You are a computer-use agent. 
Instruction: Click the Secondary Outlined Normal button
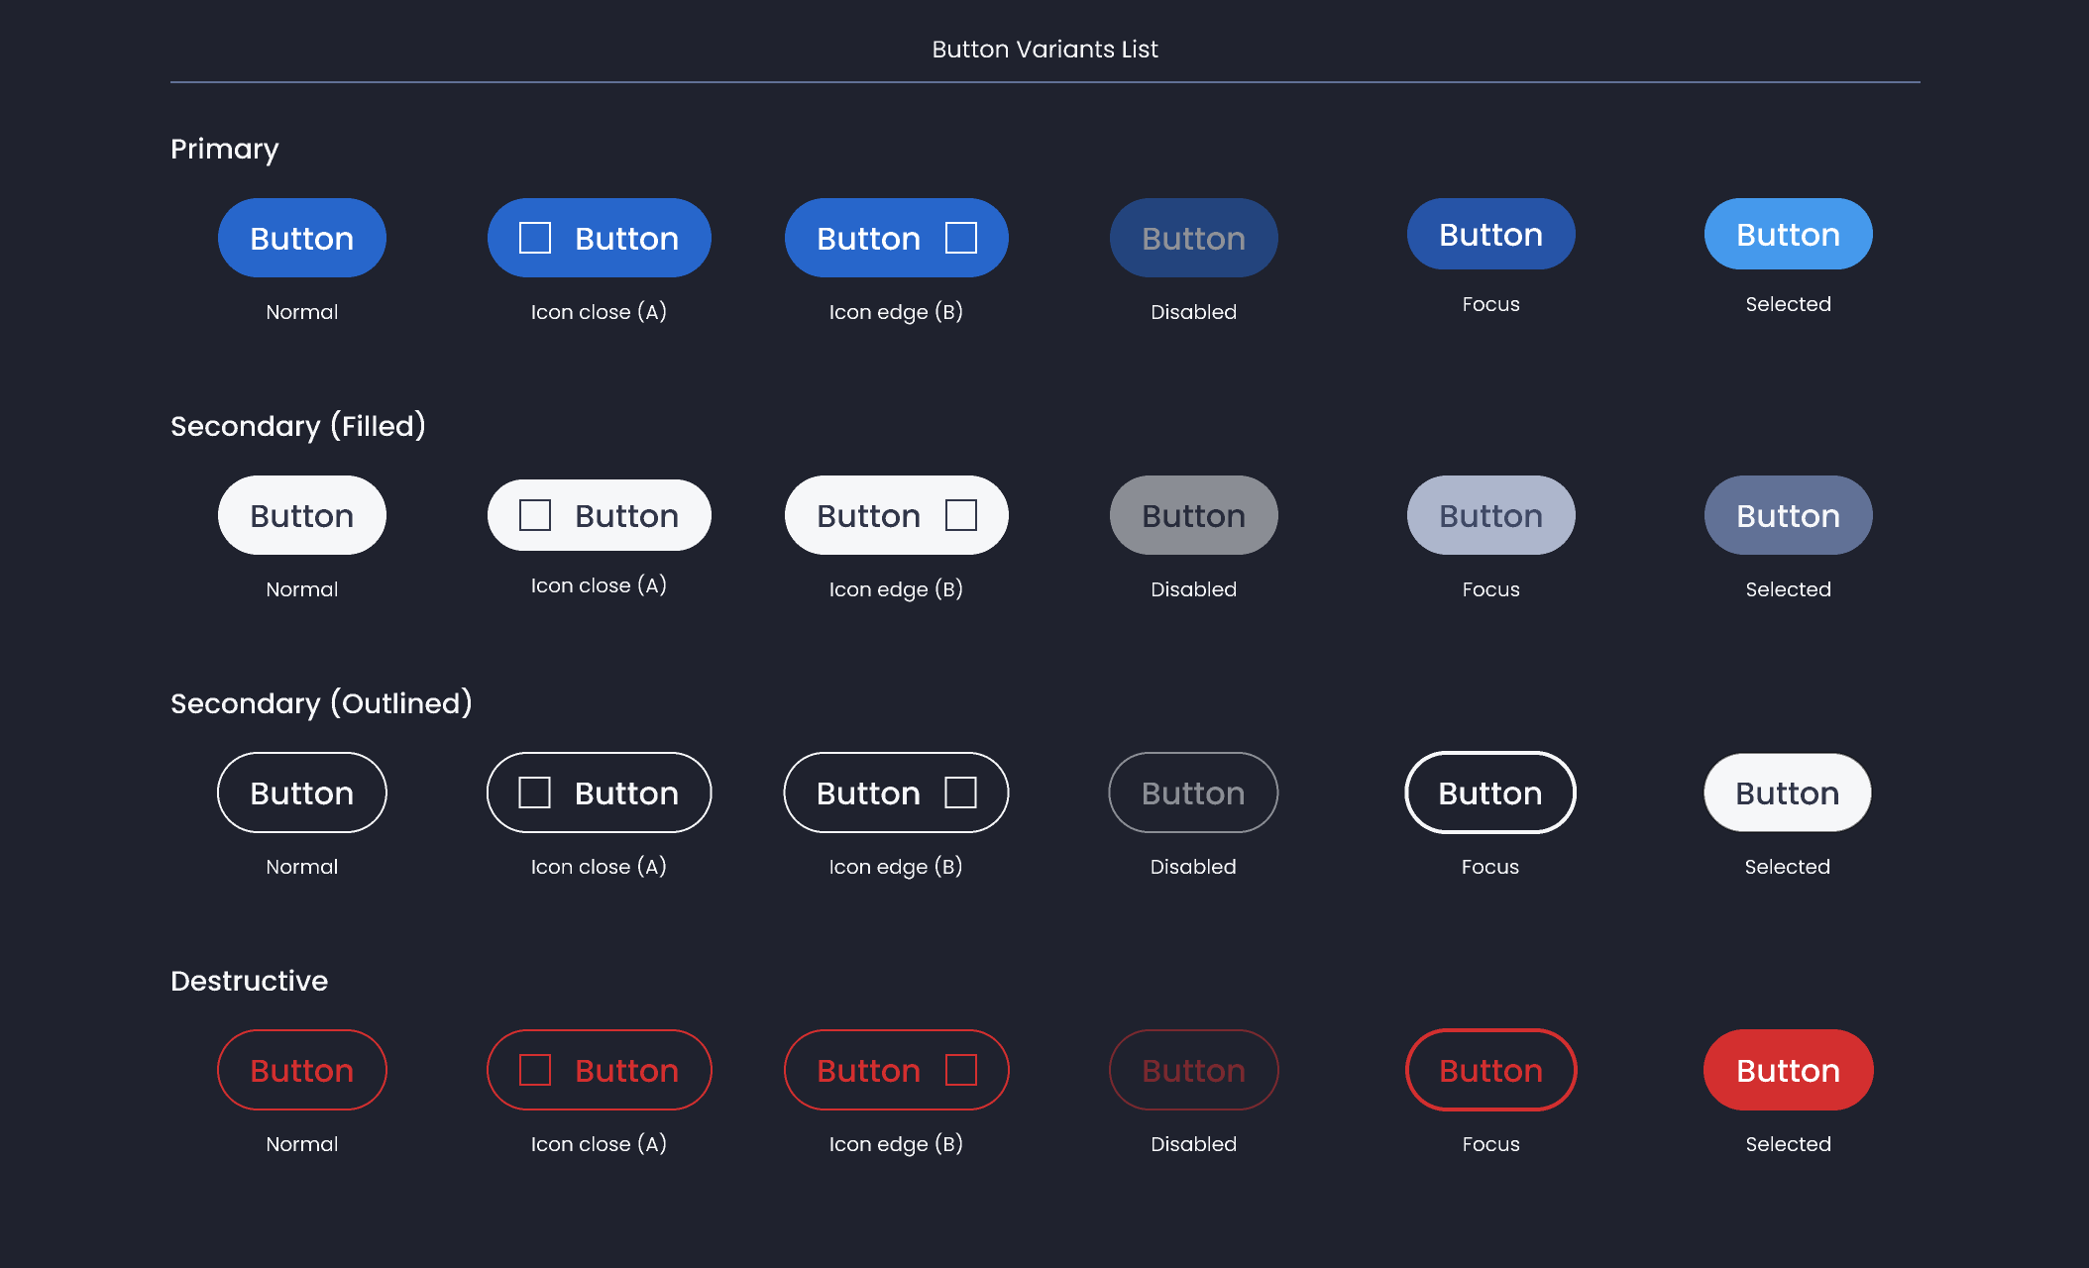point(301,792)
